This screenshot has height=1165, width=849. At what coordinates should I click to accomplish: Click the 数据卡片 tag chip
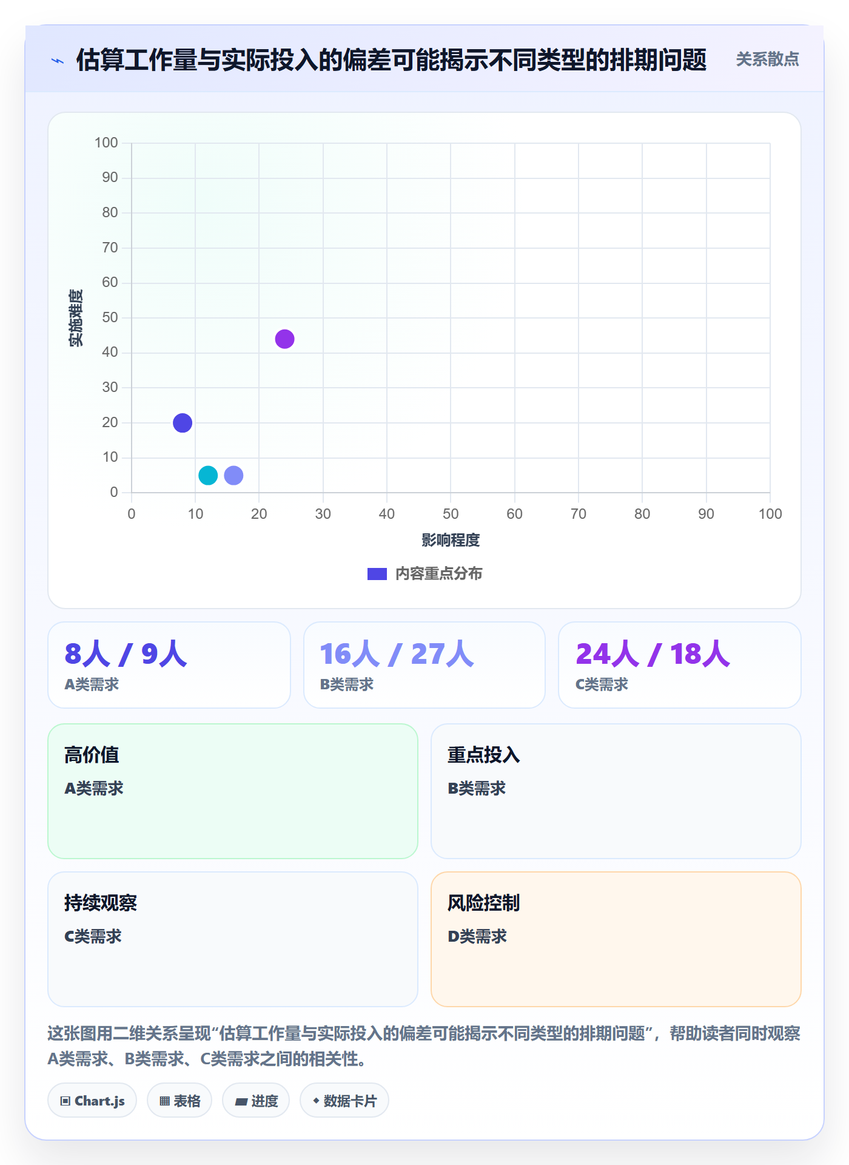(344, 1100)
